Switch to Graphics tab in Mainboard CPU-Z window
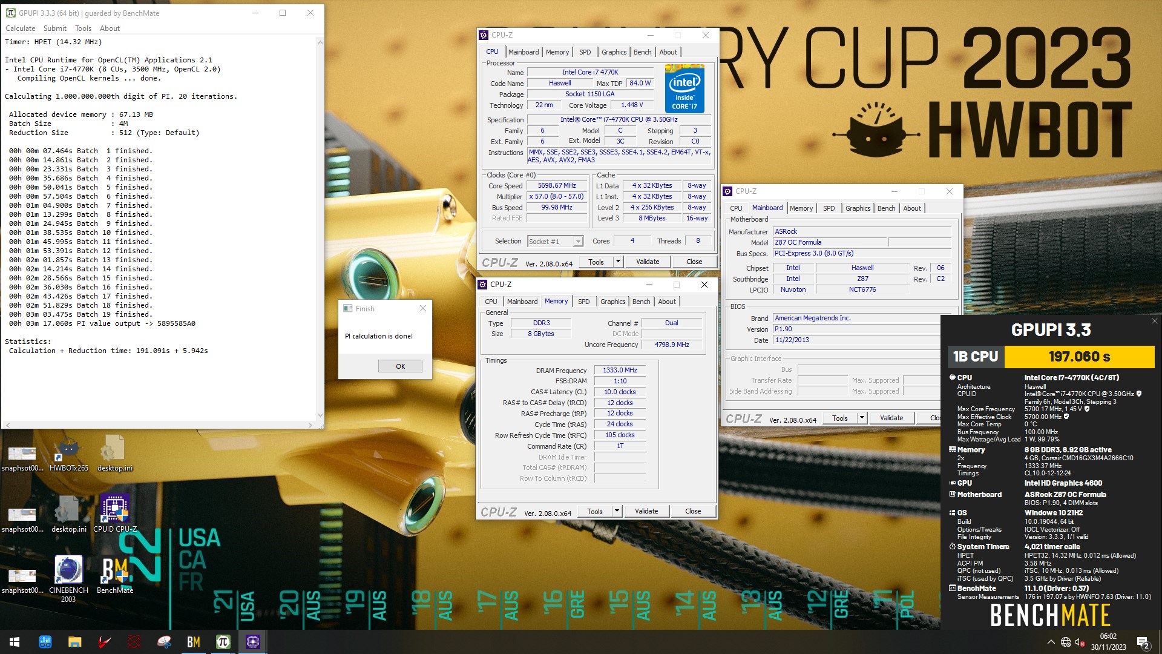This screenshot has width=1162, height=654. point(858,208)
